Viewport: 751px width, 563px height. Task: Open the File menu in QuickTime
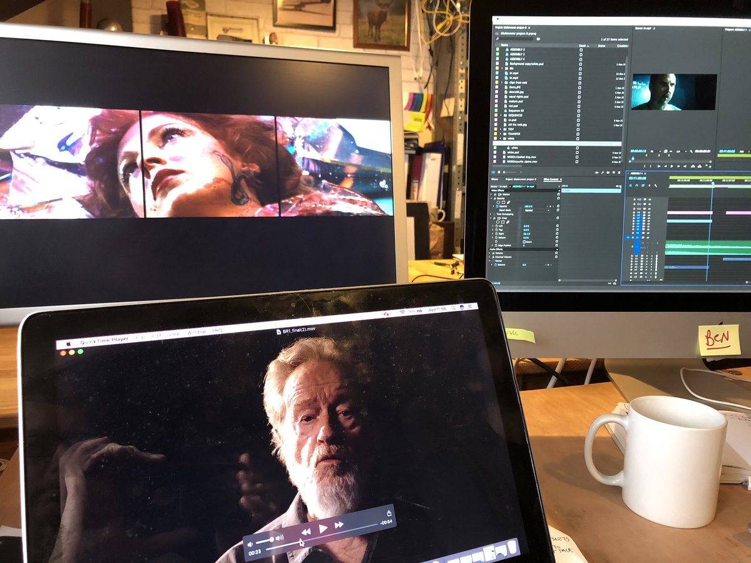[x=140, y=337]
